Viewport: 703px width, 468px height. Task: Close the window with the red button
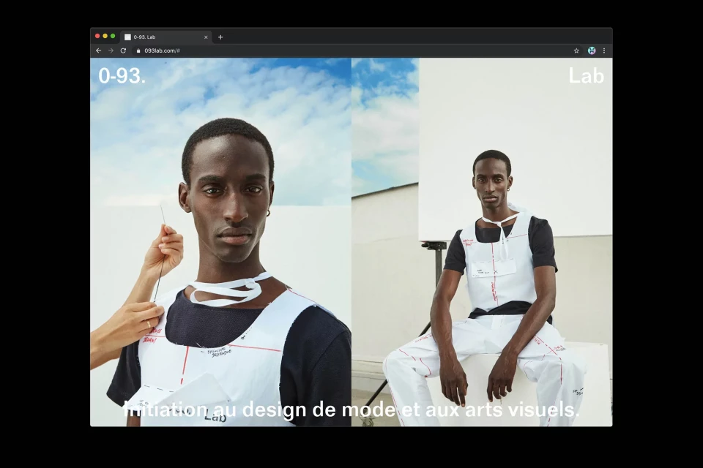(x=97, y=36)
